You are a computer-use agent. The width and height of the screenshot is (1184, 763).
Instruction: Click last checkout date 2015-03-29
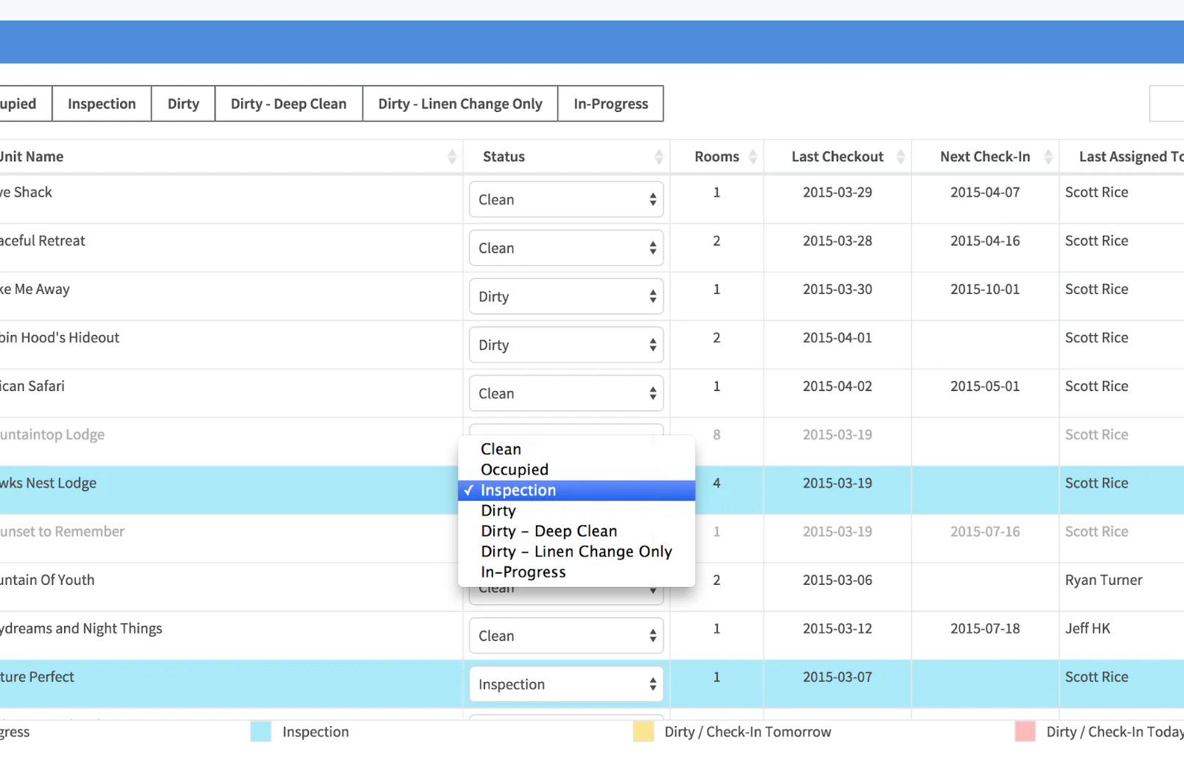tap(837, 193)
